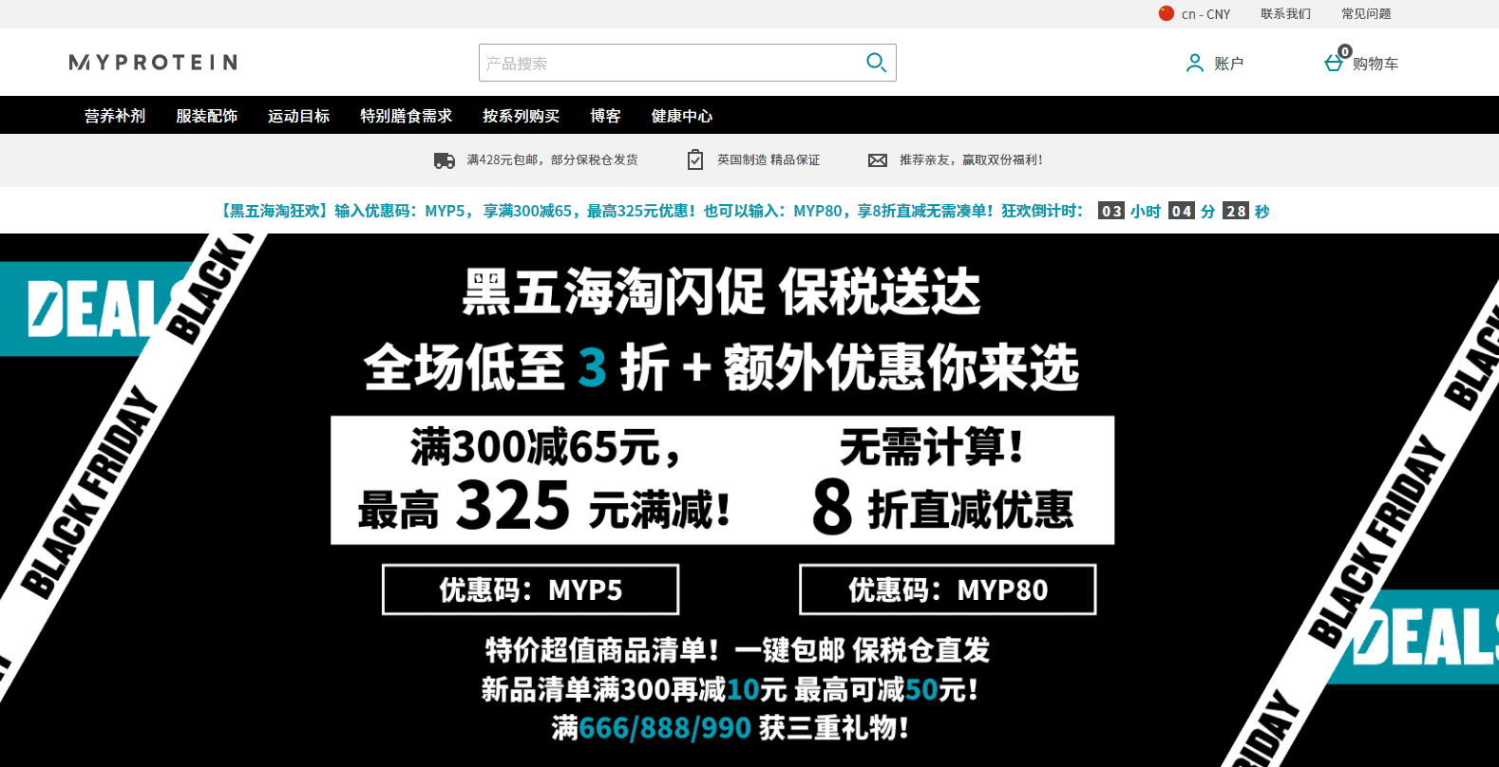Image resolution: width=1499 pixels, height=767 pixels.
Task: Click the account person icon
Action: coord(1194,64)
